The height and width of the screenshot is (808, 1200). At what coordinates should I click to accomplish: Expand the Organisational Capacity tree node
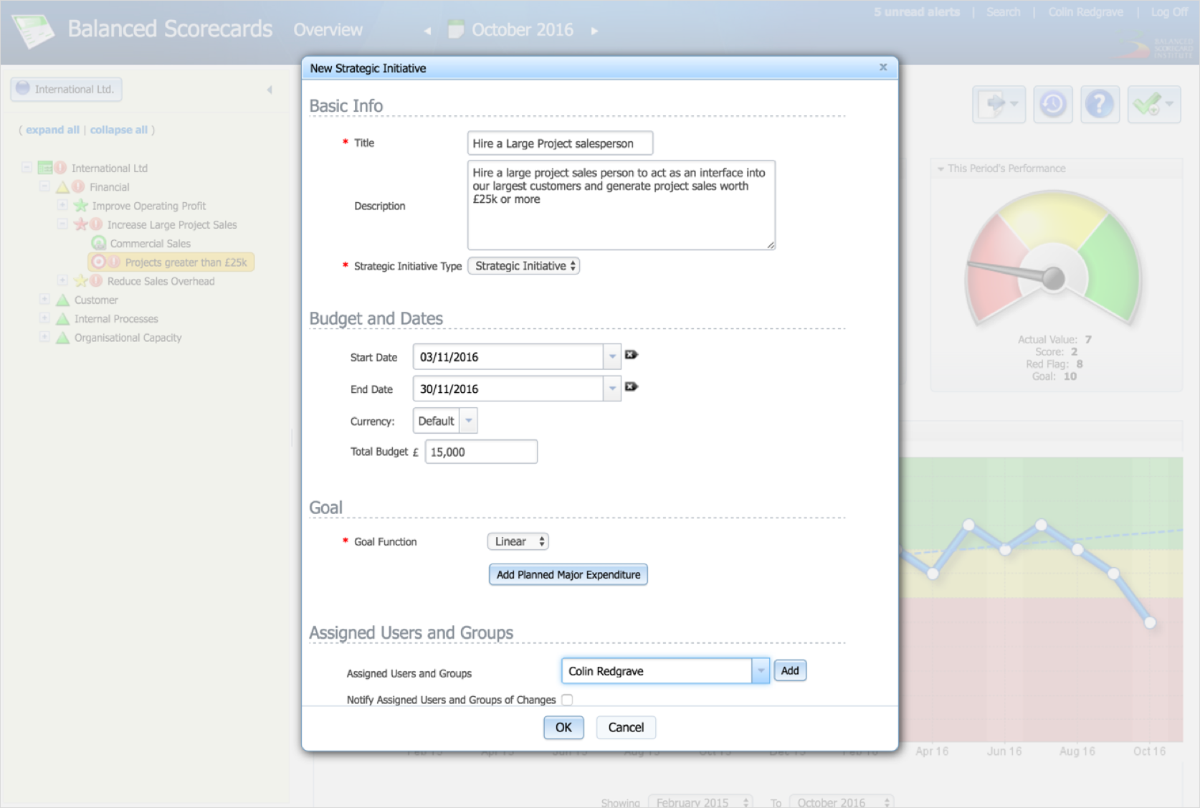pyautogui.click(x=44, y=337)
